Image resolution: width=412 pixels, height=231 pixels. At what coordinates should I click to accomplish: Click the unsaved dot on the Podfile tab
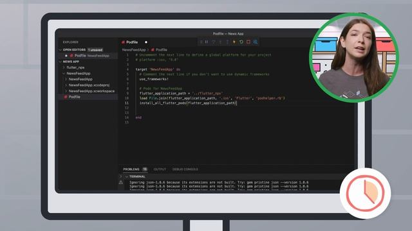[146, 42]
